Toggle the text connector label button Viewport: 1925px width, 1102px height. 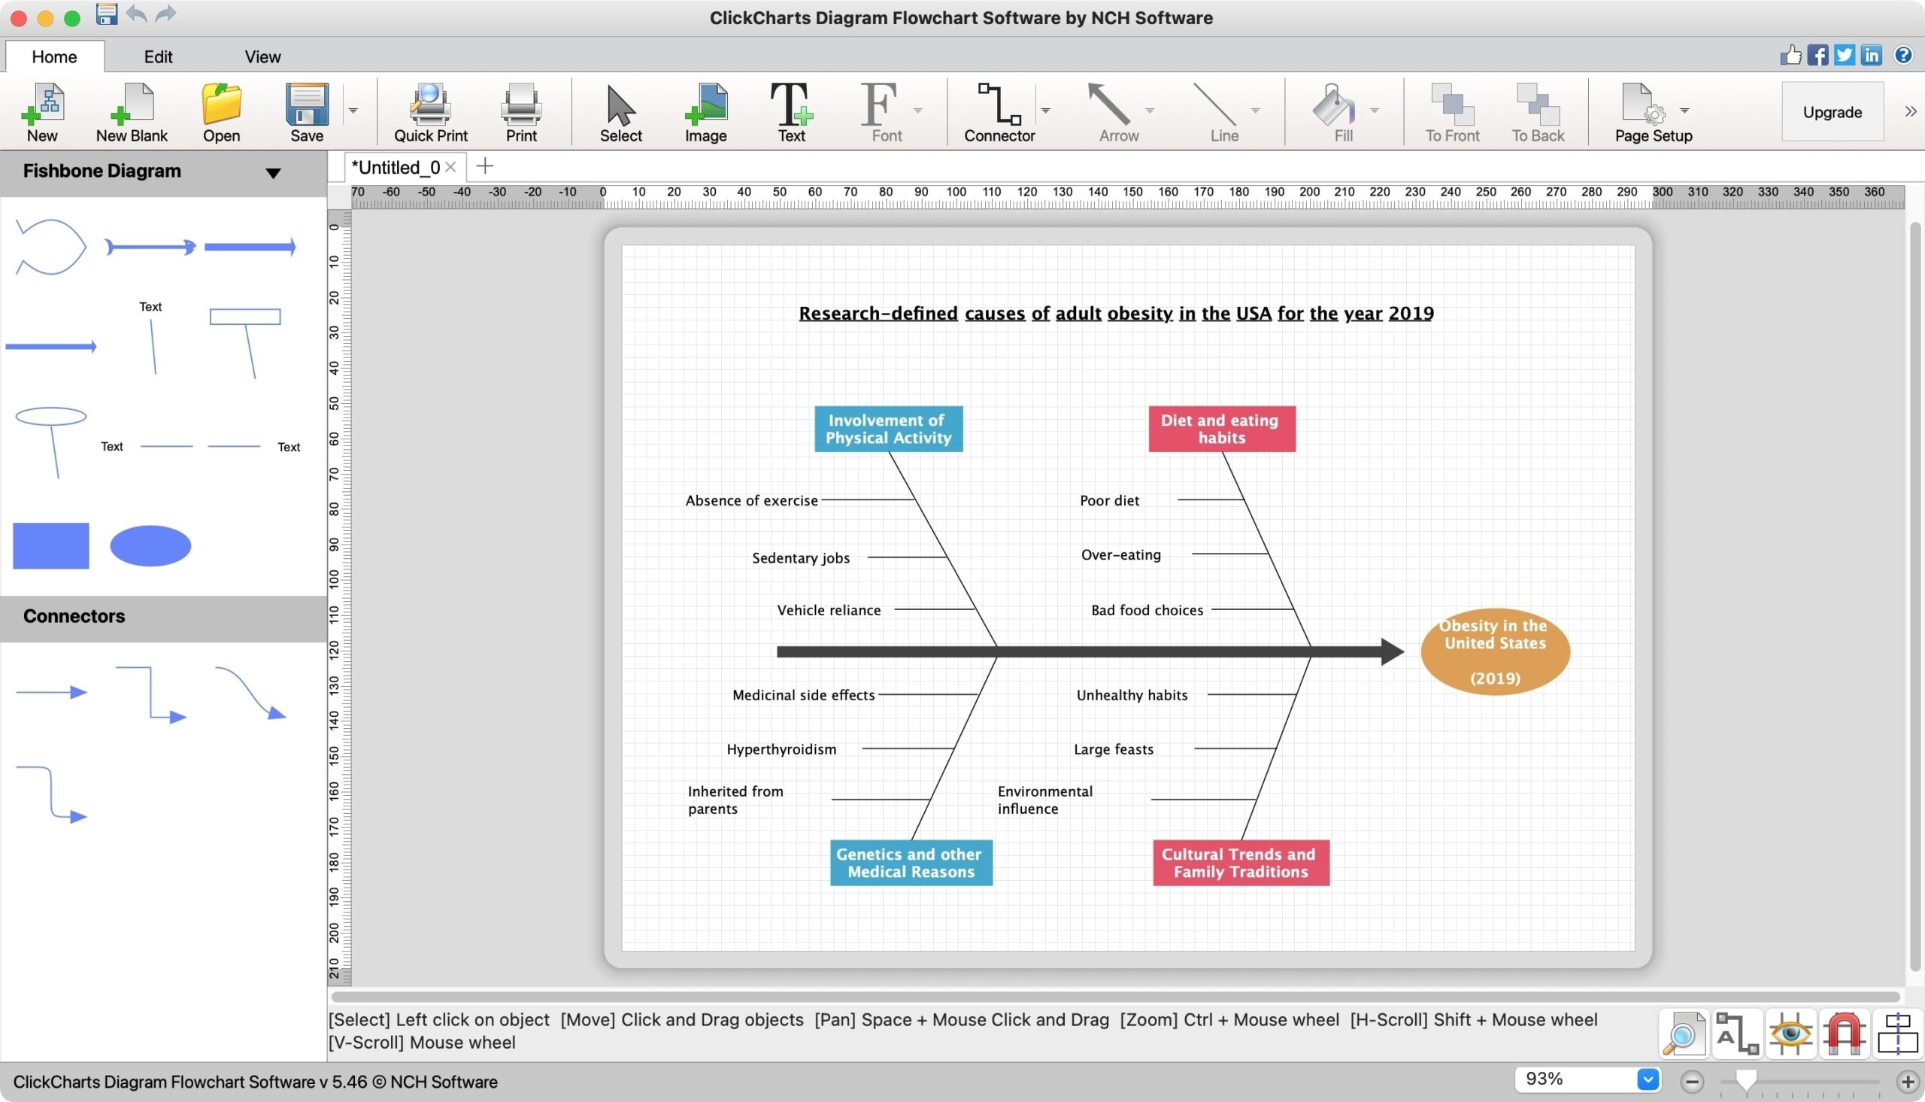1737,1034
